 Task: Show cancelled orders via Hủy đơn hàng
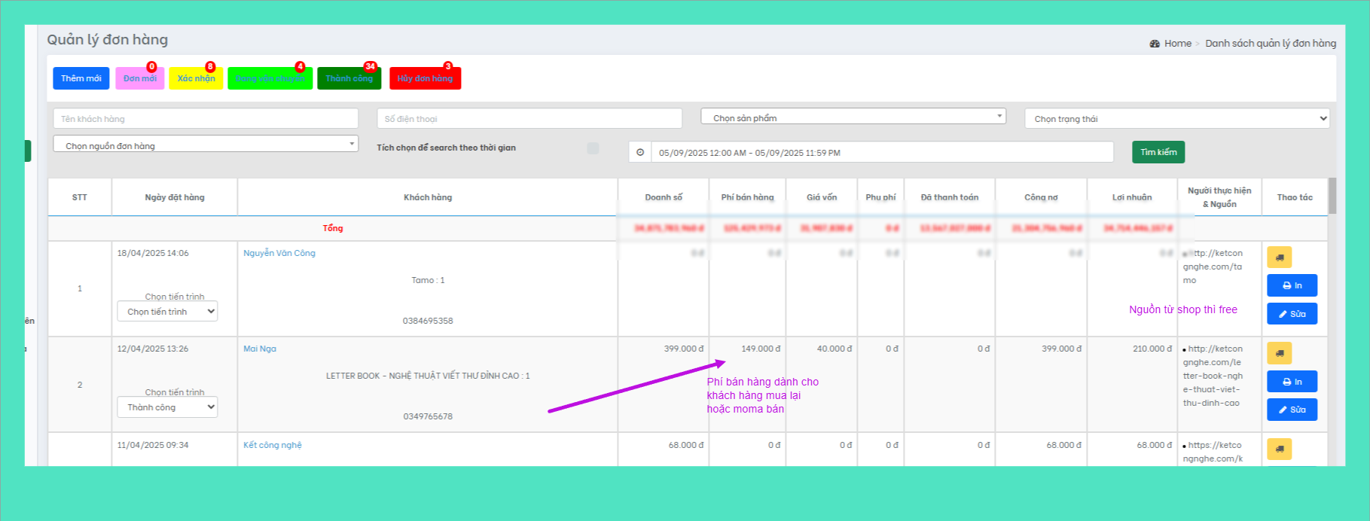(x=425, y=78)
